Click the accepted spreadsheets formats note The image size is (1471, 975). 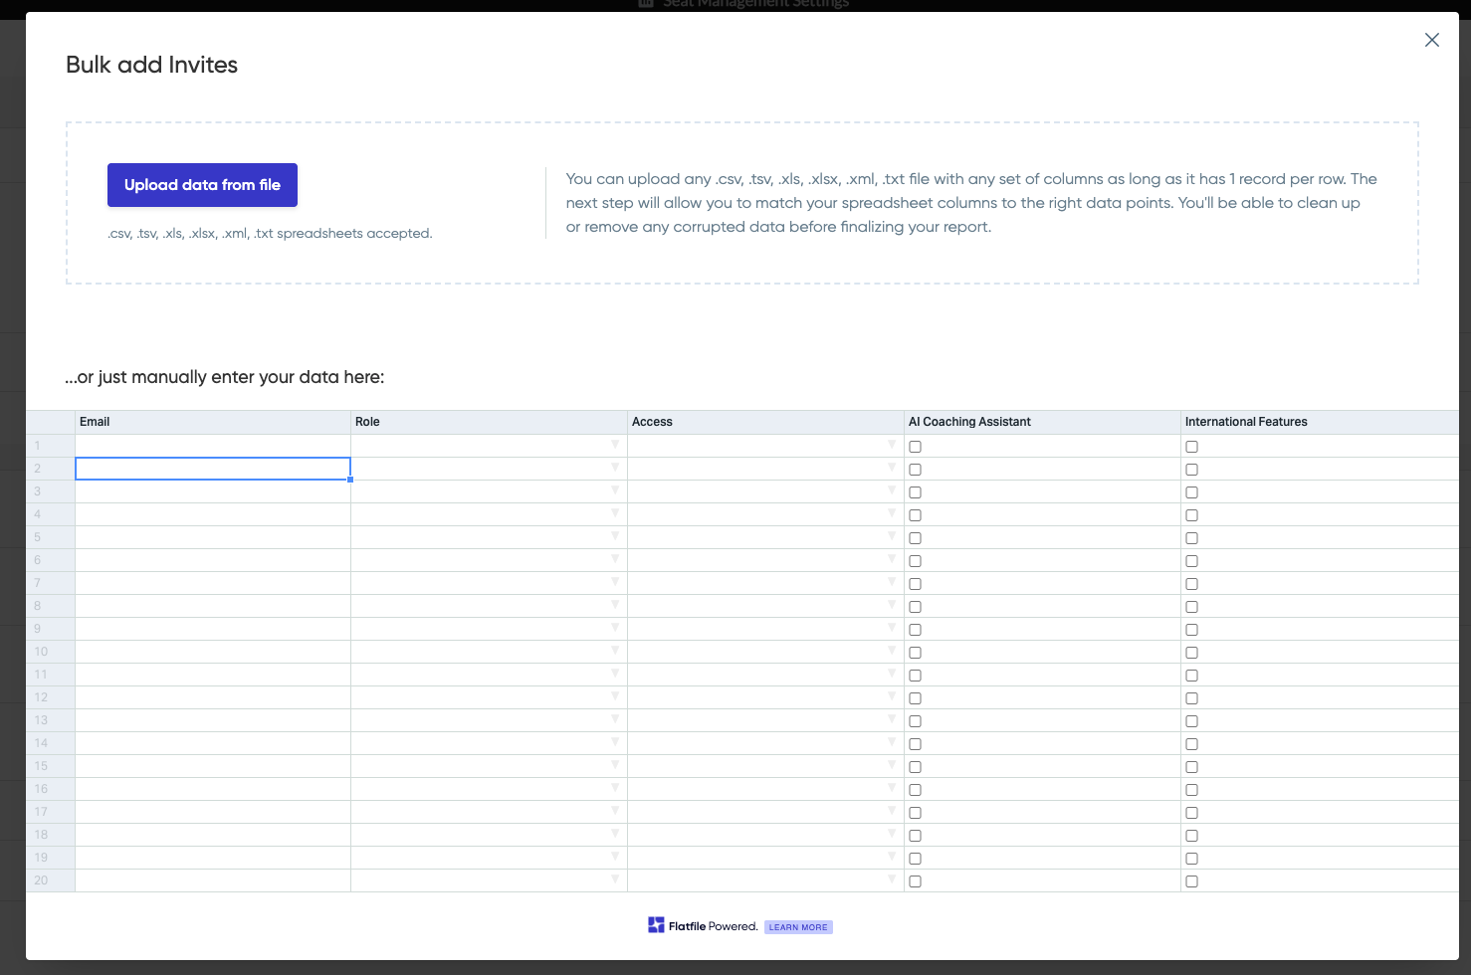(270, 233)
